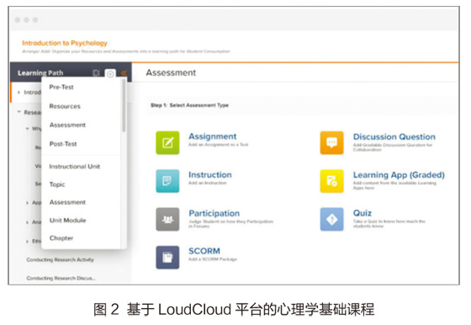Open the Assignment assessment type
Viewport: 471px width, 325px height.
click(212, 136)
